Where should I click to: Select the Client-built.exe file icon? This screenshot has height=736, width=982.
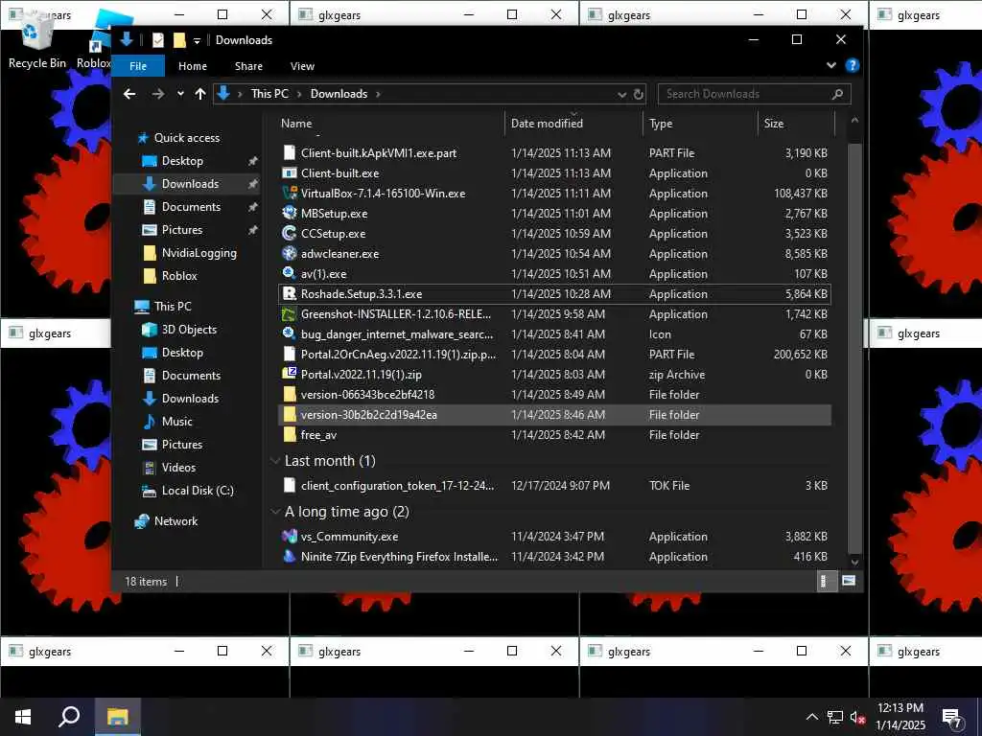289,173
